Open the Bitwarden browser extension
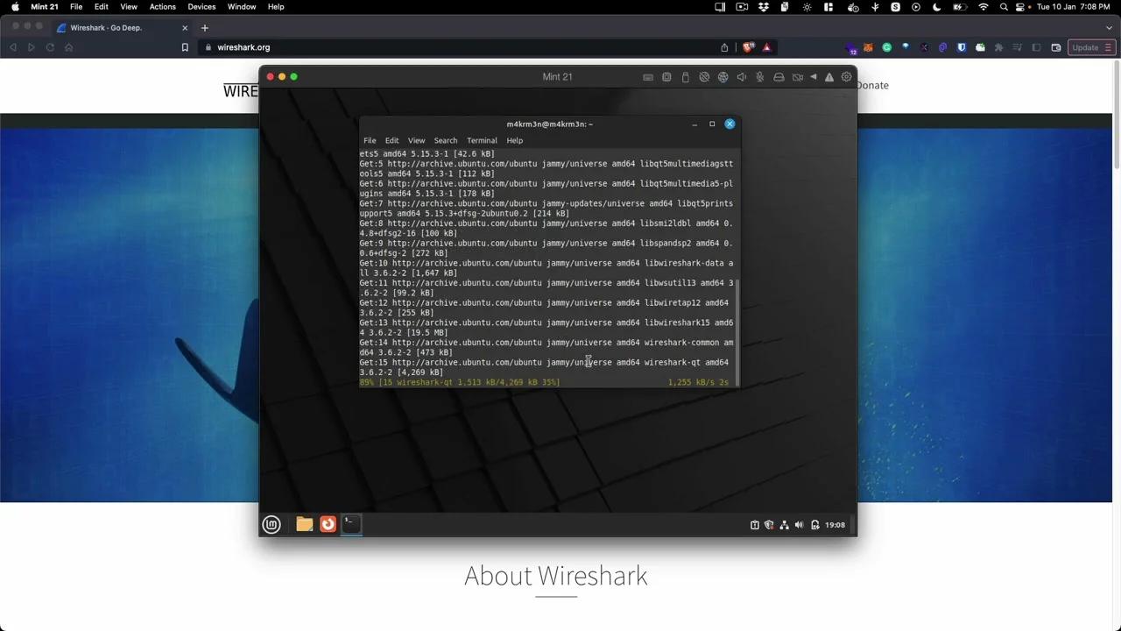 coord(962,47)
